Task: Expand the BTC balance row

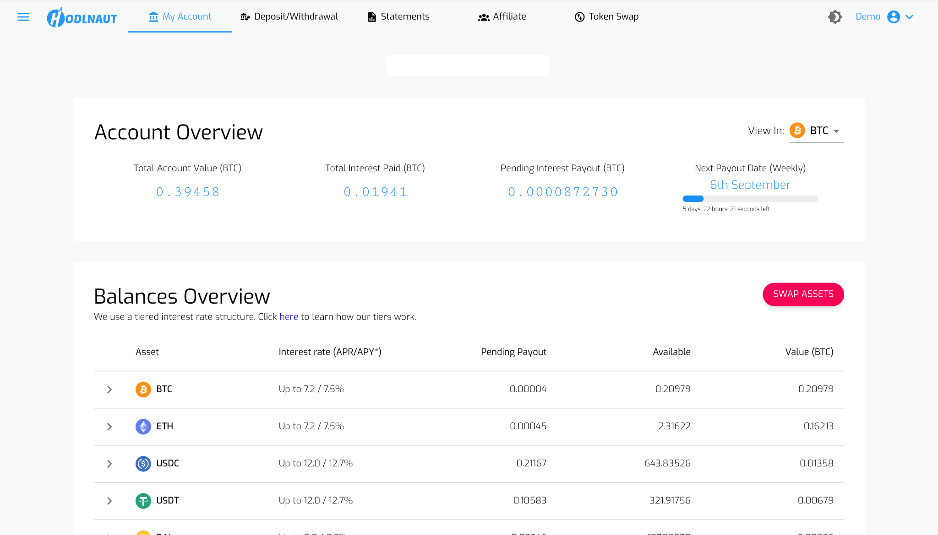Action: pos(109,389)
